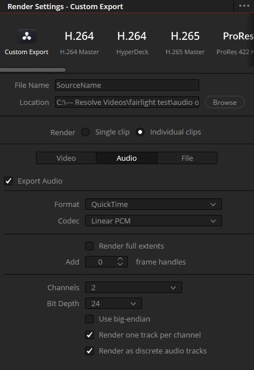The image size is (254, 370).
Task: Choose the H.265 Master preset
Action: [185, 42]
